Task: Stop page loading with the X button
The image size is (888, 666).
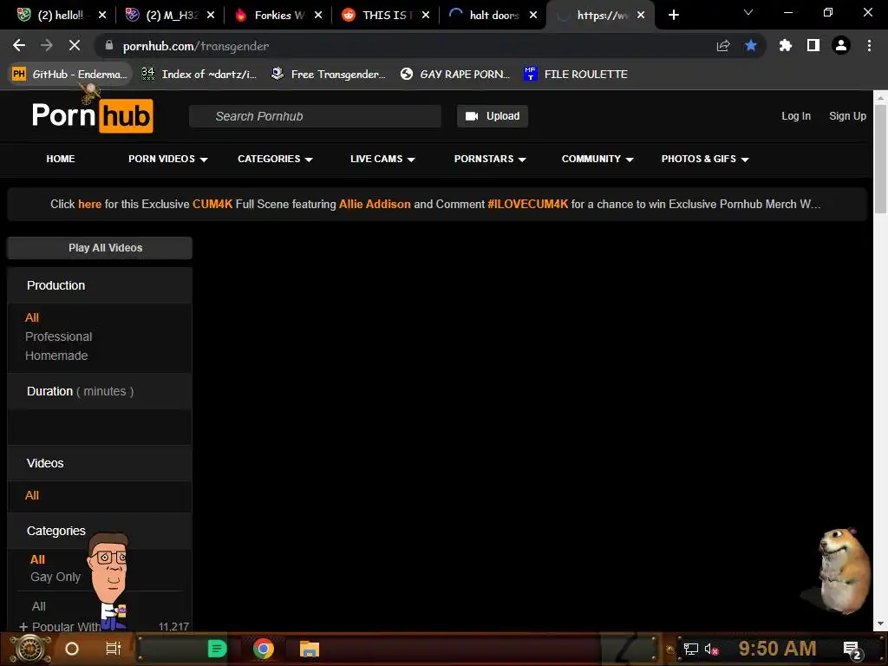Action: (75, 45)
